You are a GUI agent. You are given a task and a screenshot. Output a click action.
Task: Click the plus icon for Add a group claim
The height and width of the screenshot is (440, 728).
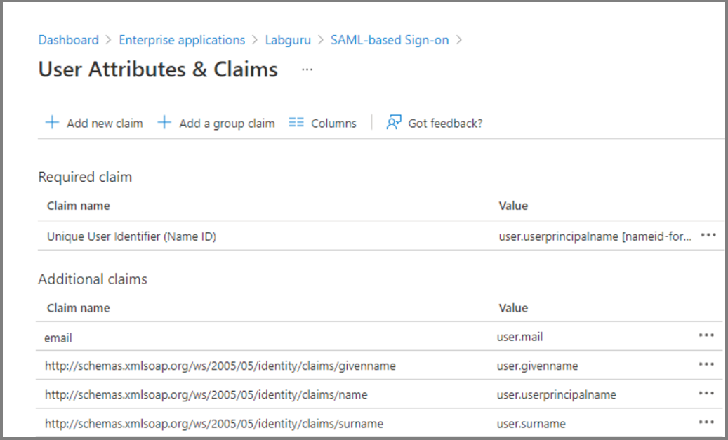(164, 123)
